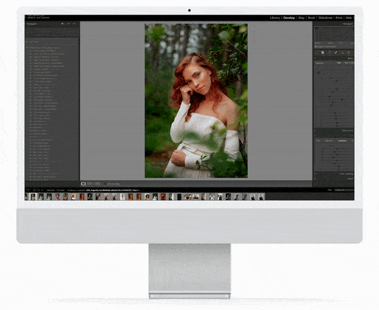Image resolution: width=379 pixels, height=310 pixels.
Task: Select the Saturation tab in HSL panel
Action: coord(328,141)
